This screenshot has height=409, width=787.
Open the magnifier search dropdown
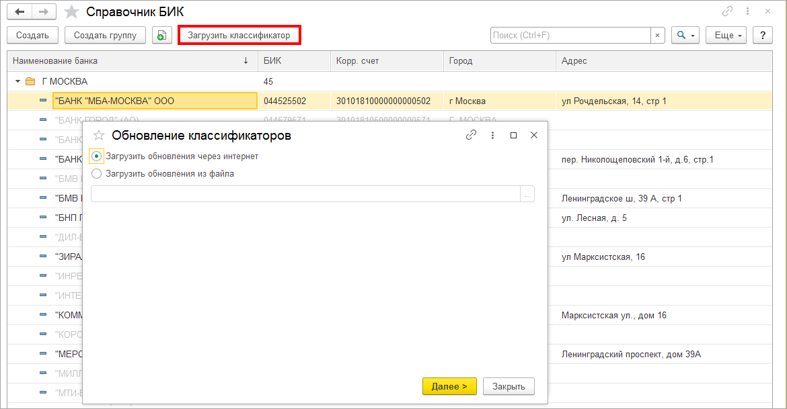click(x=685, y=35)
